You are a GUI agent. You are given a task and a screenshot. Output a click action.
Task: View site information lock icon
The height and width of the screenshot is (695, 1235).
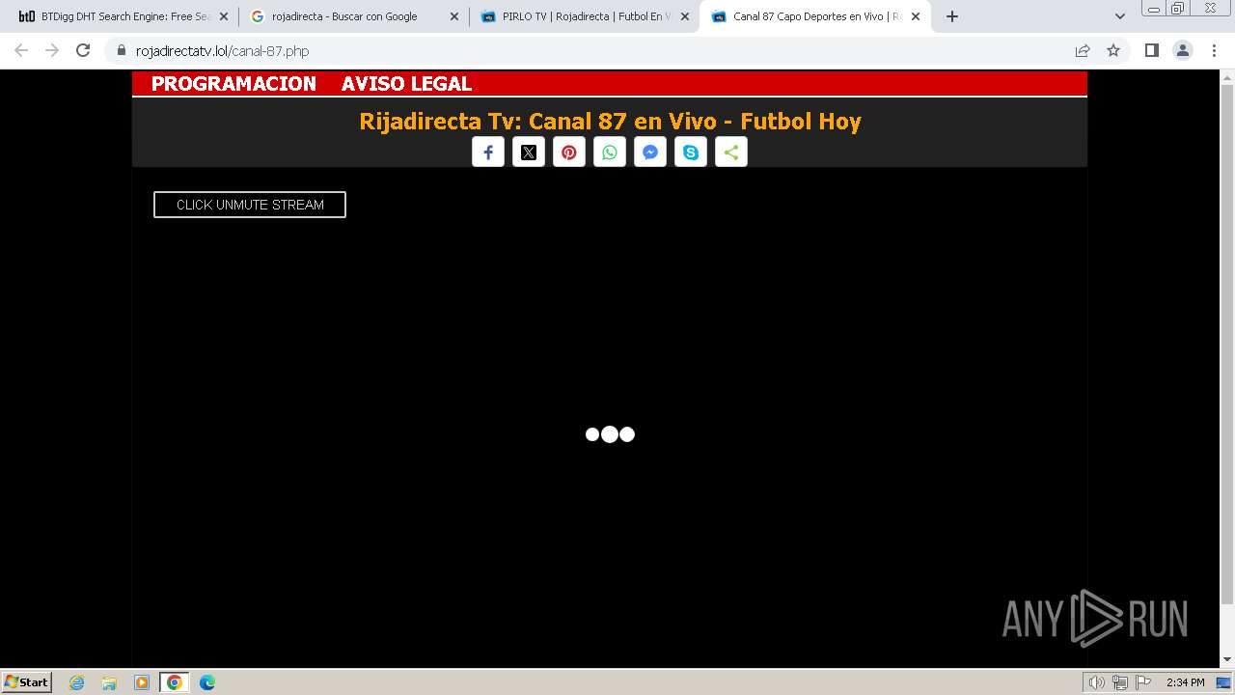[121, 51]
